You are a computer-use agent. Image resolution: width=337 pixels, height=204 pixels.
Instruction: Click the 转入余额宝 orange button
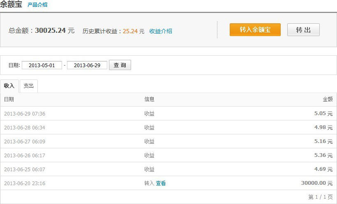click(x=255, y=29)
